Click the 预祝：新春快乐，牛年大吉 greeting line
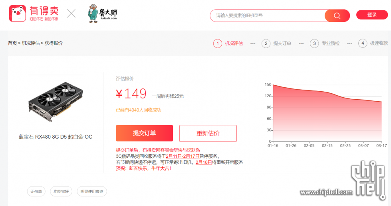 click(x=143, y=169)
